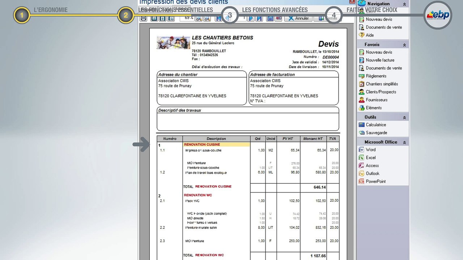
Task: Open Chantiers simplifiés in Favoris
Action: click(x=382, y=84)
